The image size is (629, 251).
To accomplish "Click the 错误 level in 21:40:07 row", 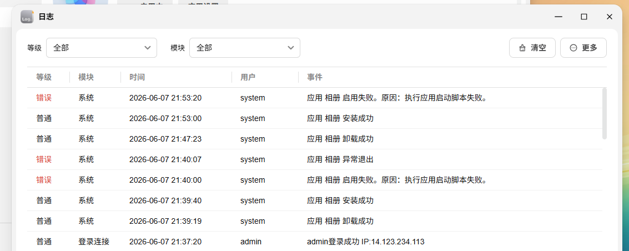I will 44,159.
